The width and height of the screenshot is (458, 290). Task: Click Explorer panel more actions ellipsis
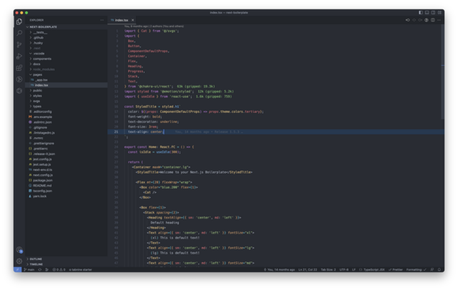point(102,20)
